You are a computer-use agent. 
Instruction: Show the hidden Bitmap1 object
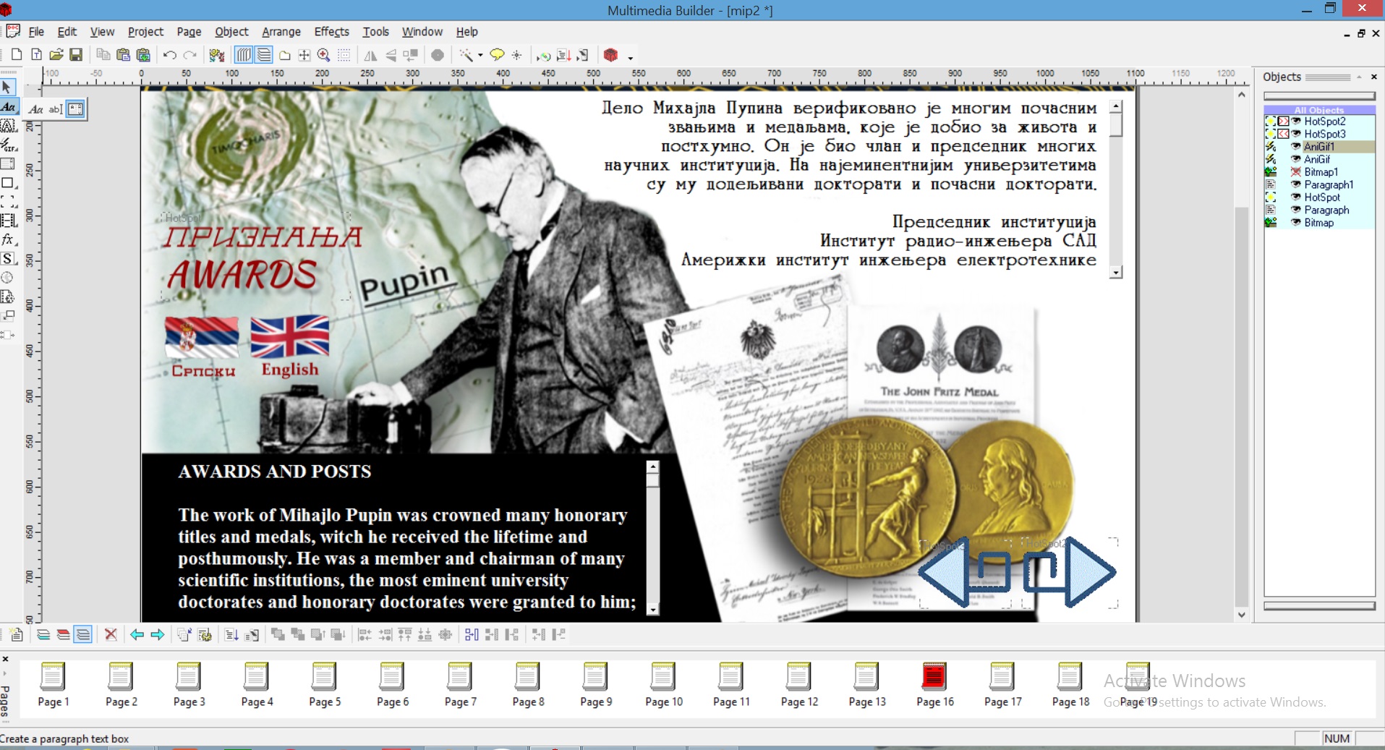[x=1296, y=172]
